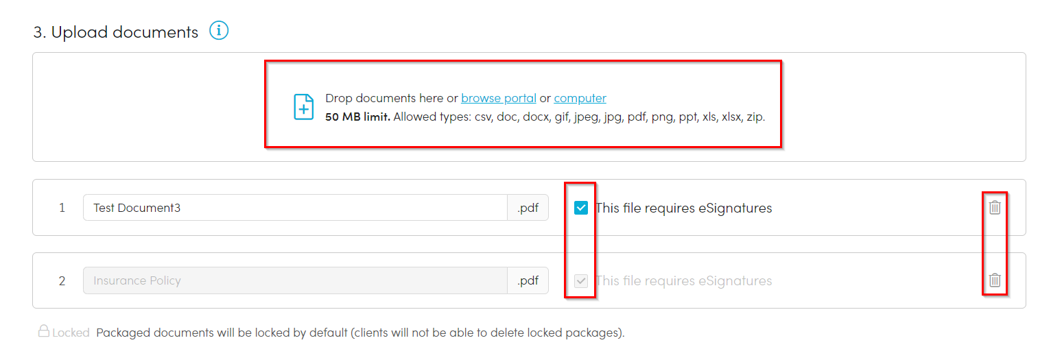Click the trash icon for Insurance Policy
This screenshot has width=1051, height=360.
point(994,280)
